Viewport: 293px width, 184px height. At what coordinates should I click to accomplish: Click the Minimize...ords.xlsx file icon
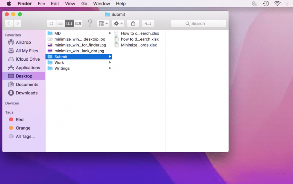point(117,45)
